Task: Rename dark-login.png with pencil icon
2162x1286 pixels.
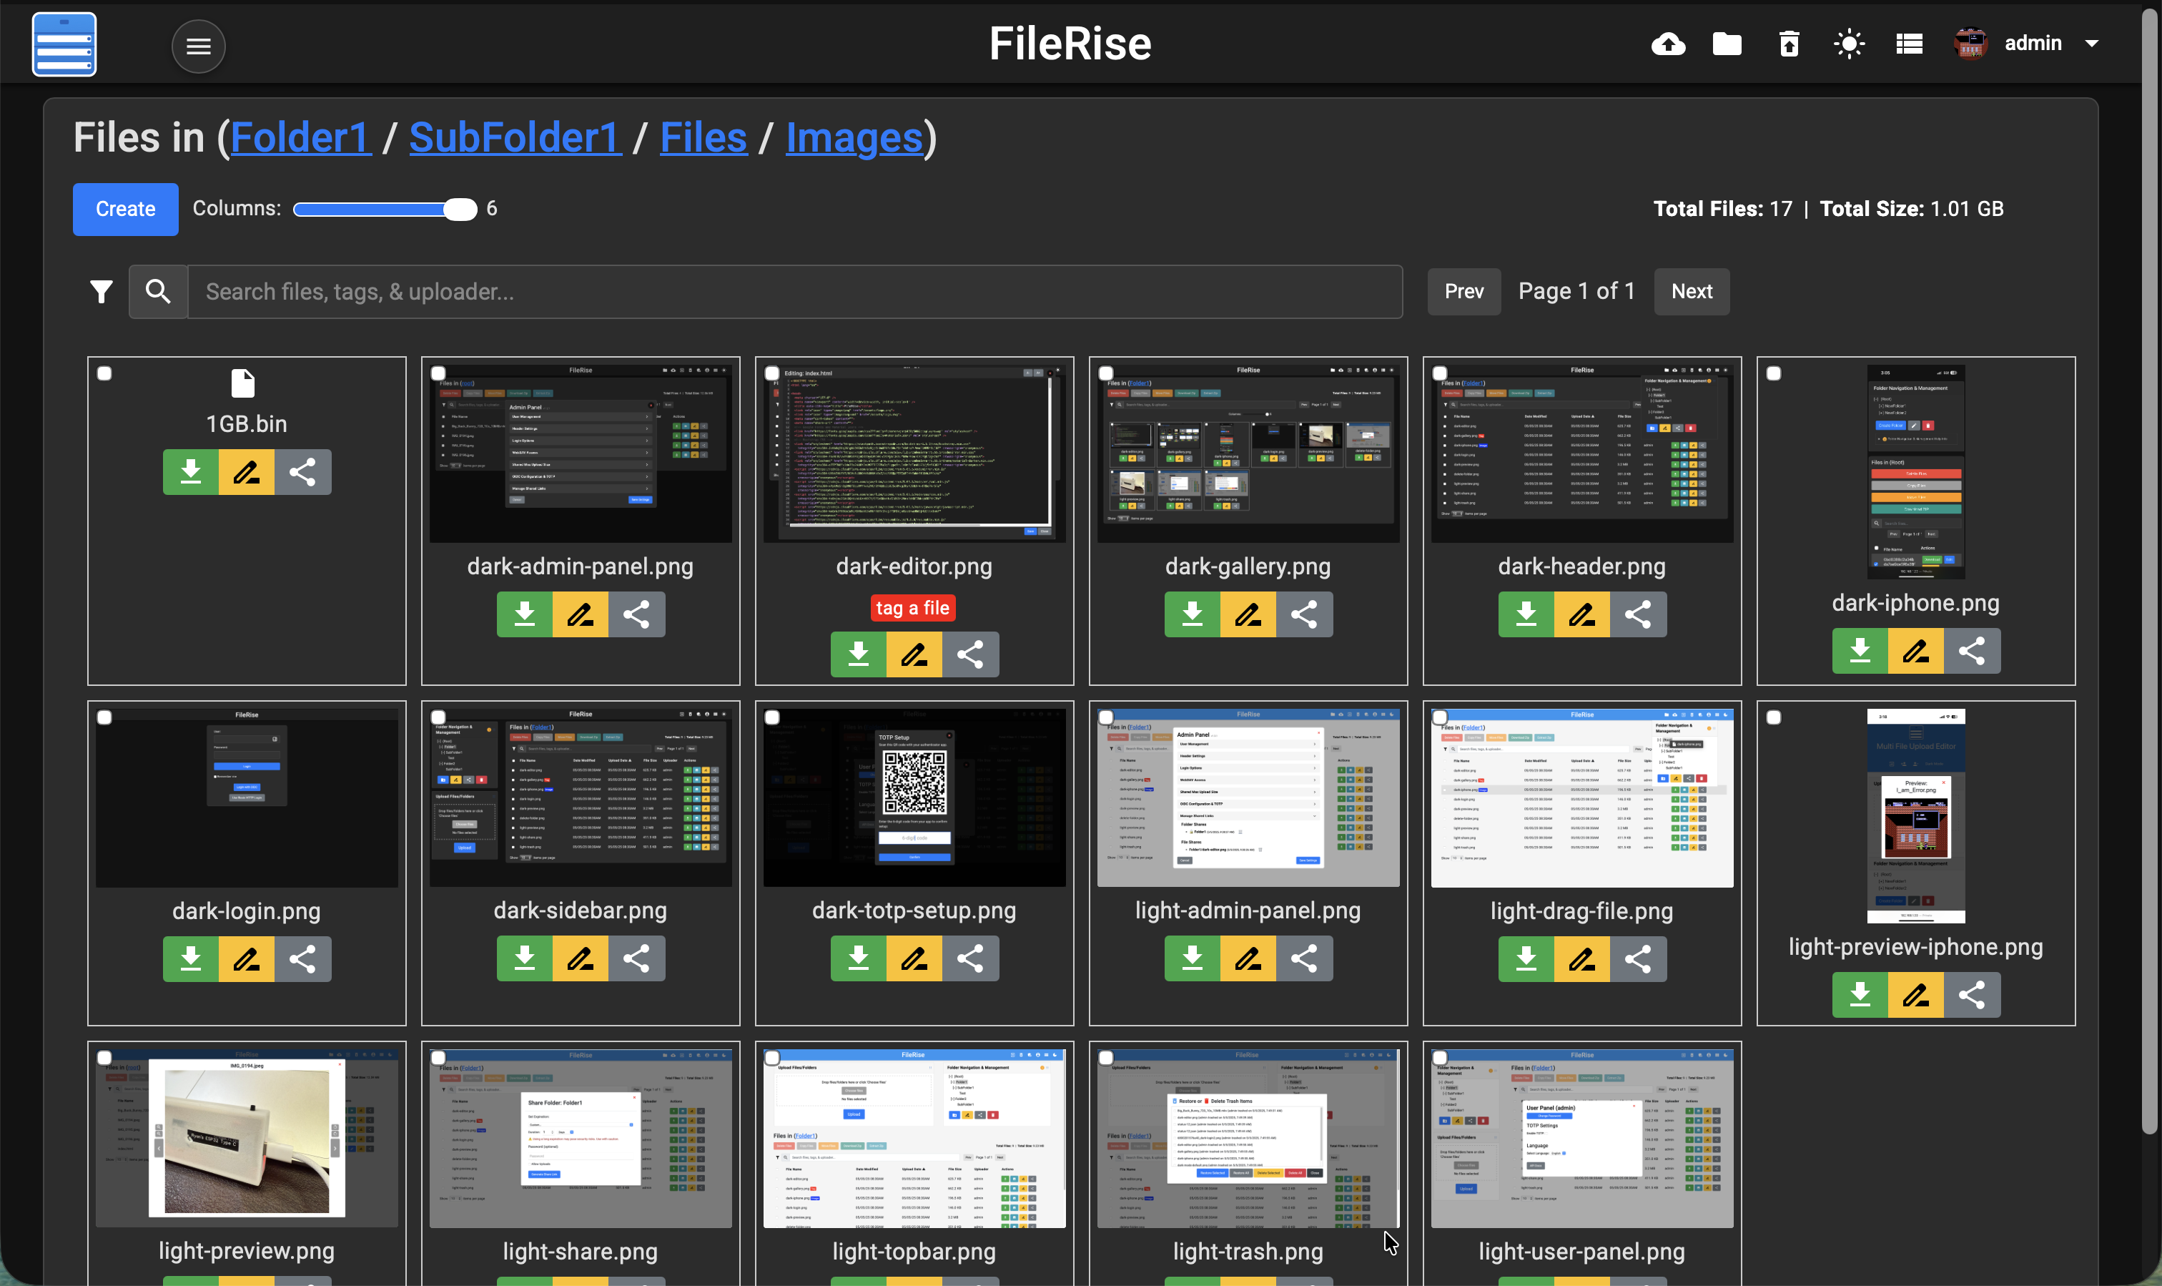Action: (246, 958)
